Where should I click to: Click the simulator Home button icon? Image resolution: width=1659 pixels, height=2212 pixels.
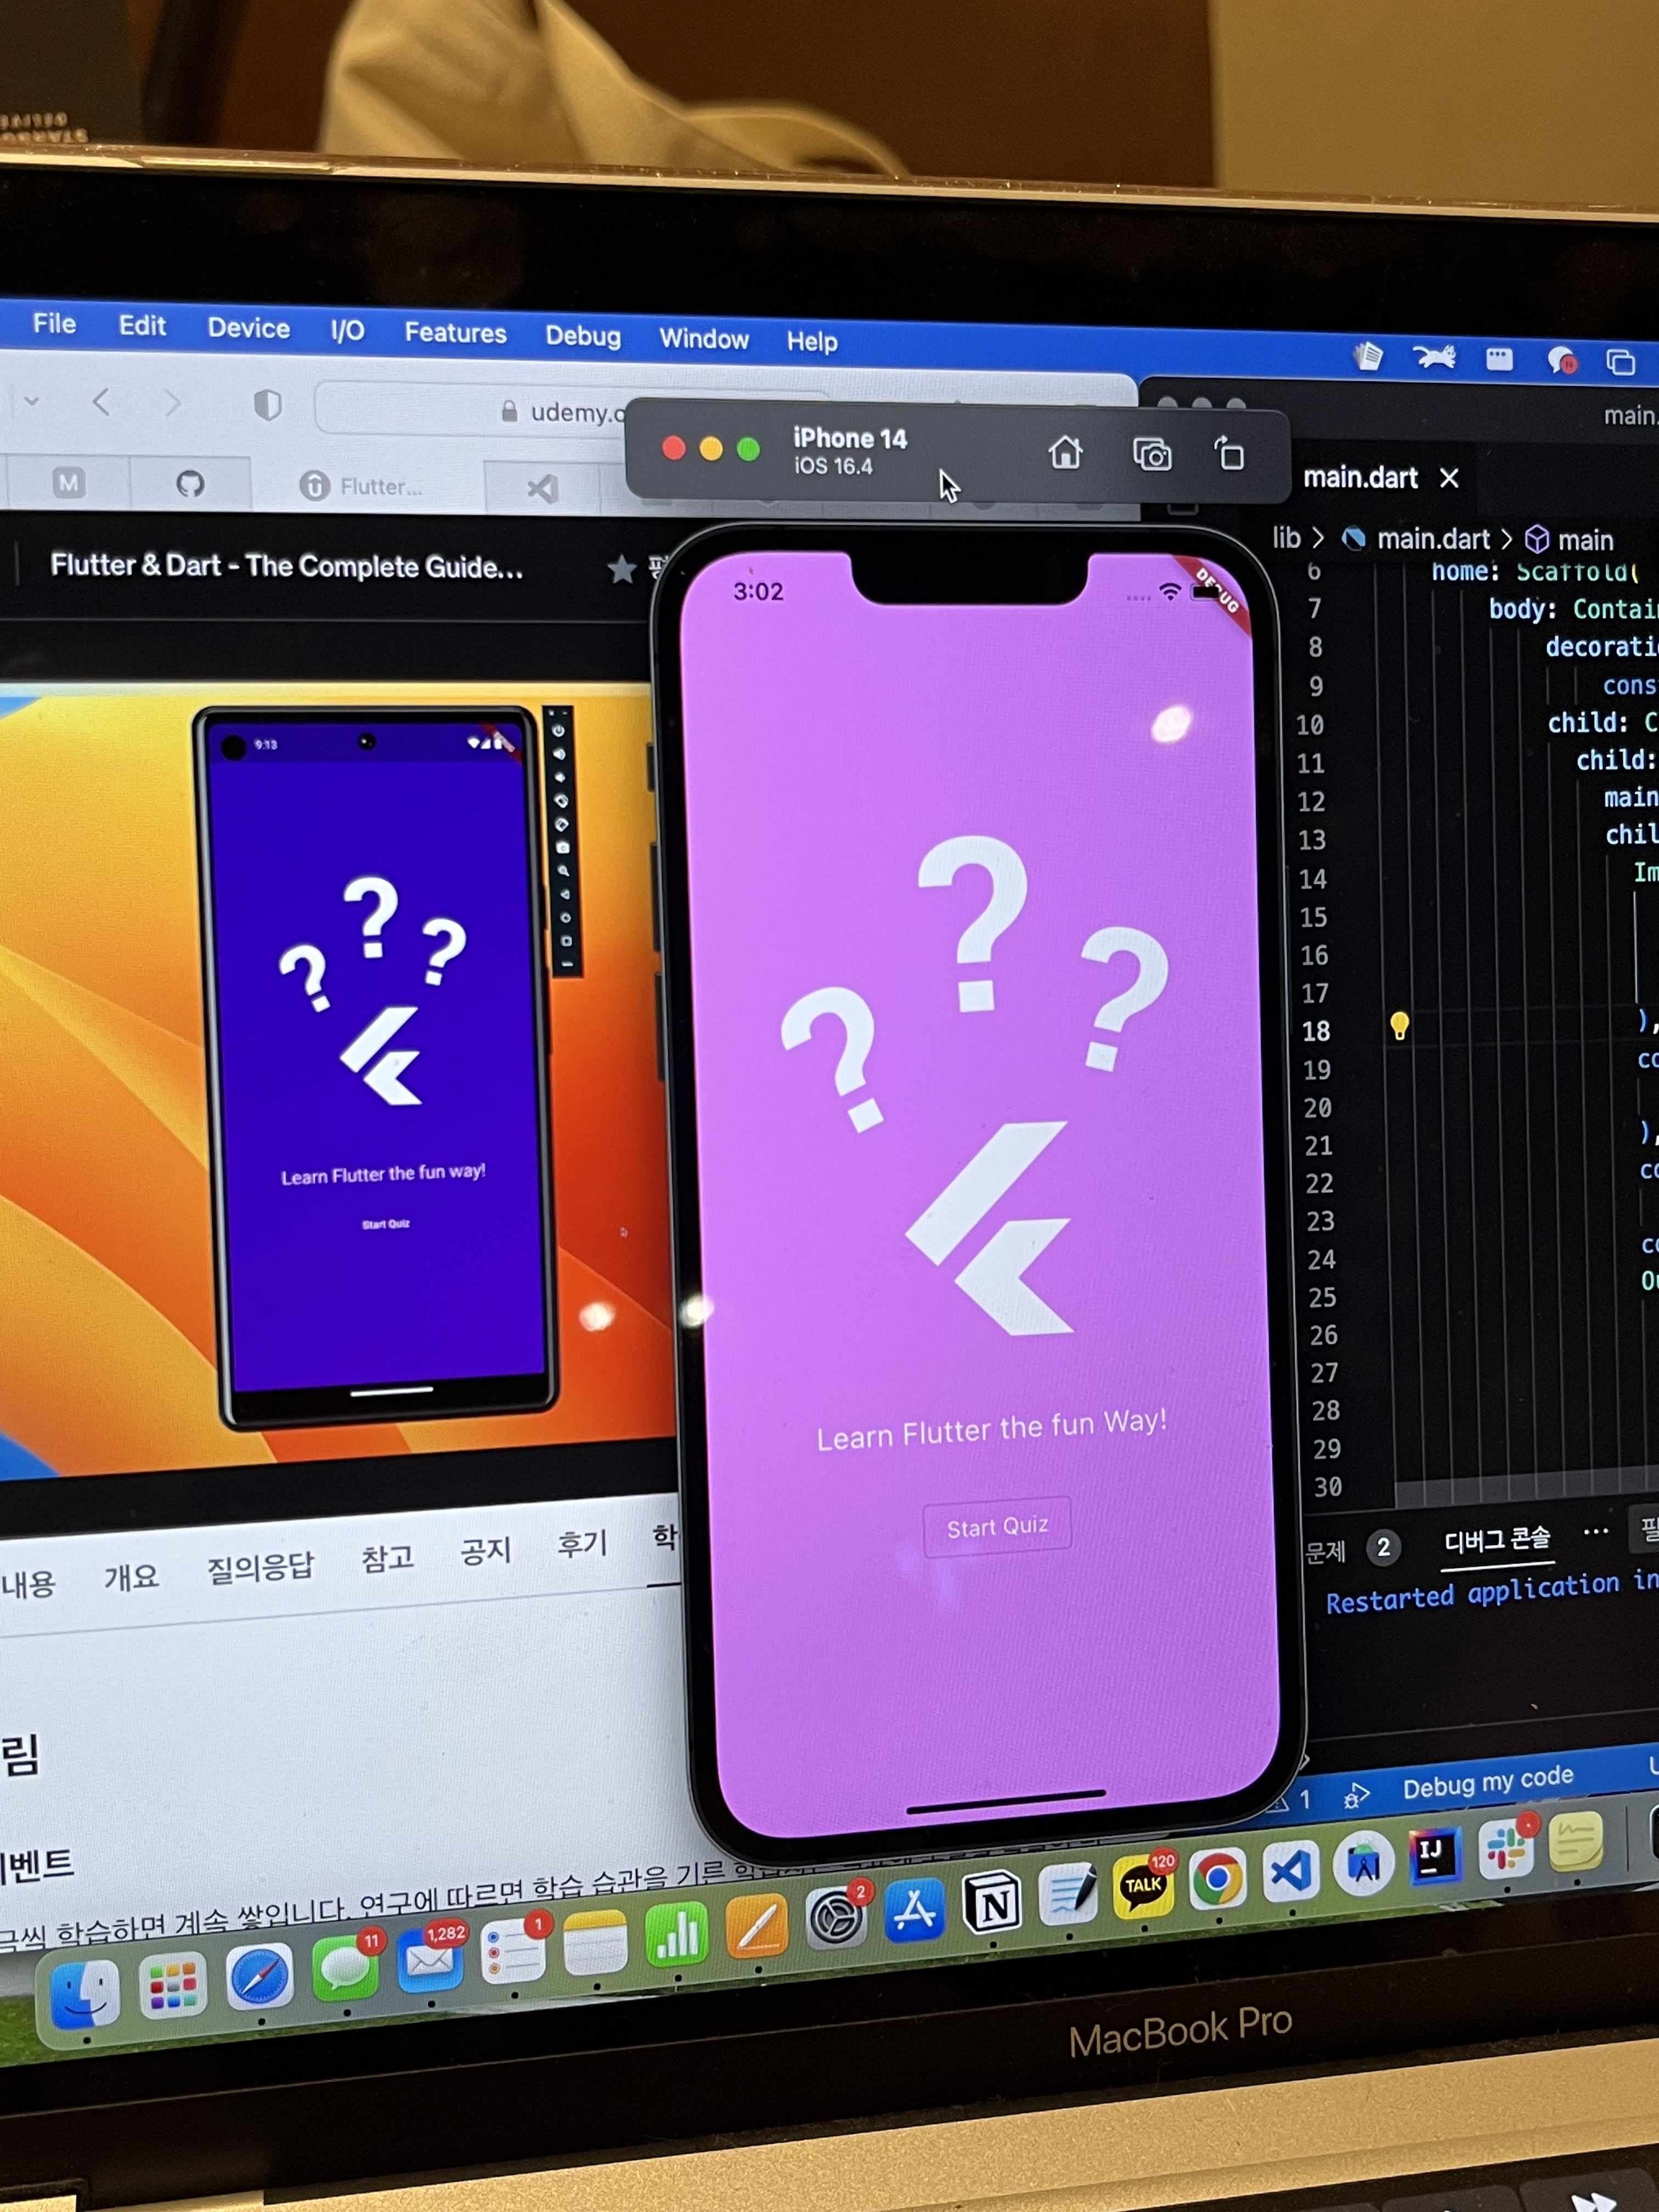coord(1065,453)
